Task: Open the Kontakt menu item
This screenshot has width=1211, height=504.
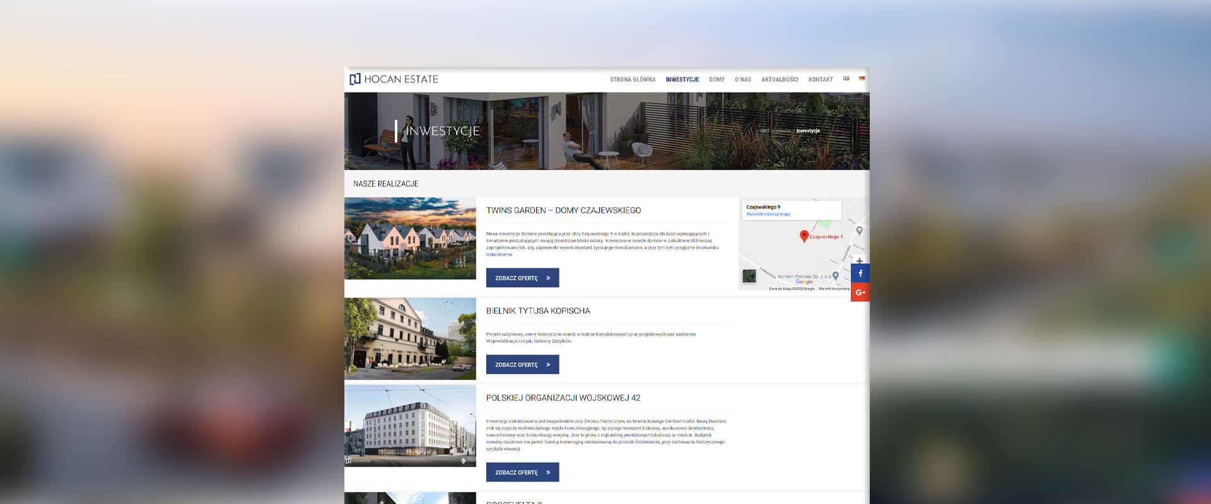Action: 821,80
